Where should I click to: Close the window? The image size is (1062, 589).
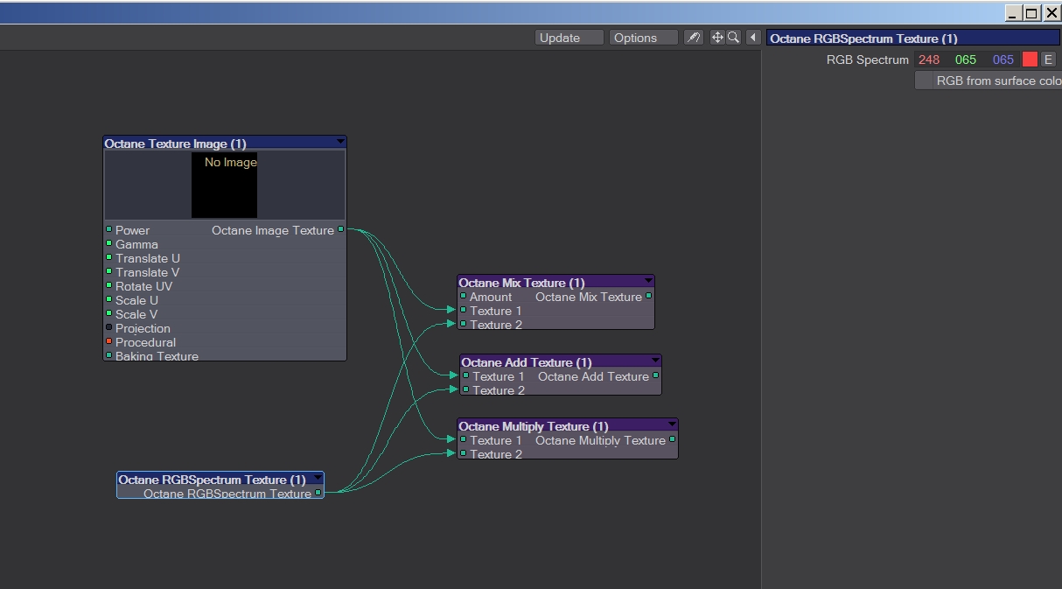click(x=1052, y=13)
